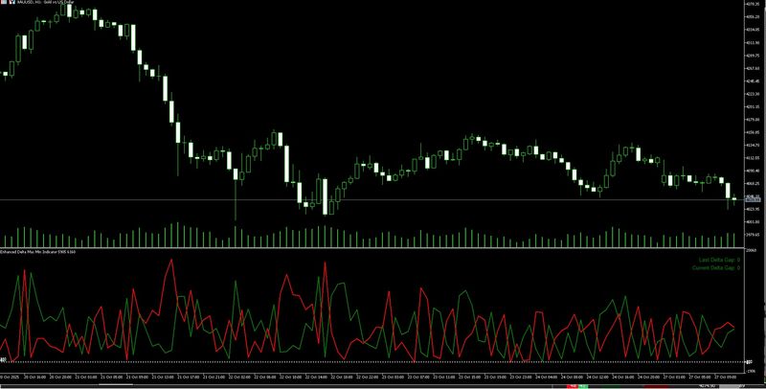766x389 pixels.
Task: Select the green indicator line's rightmost end
Action: point(734,328)
